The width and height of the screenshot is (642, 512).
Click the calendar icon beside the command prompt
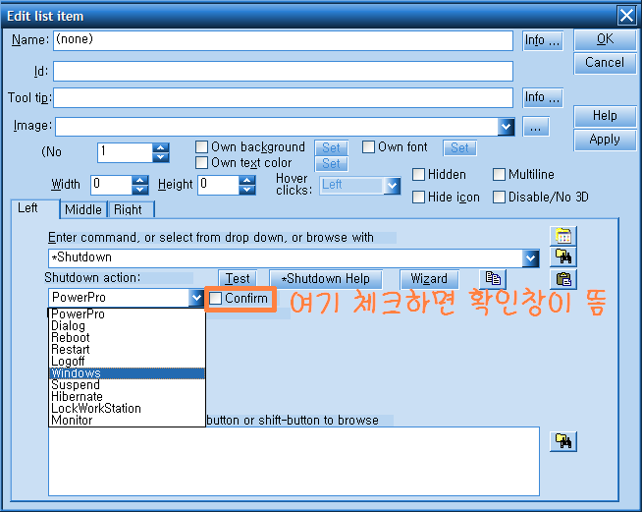point(563,236)
